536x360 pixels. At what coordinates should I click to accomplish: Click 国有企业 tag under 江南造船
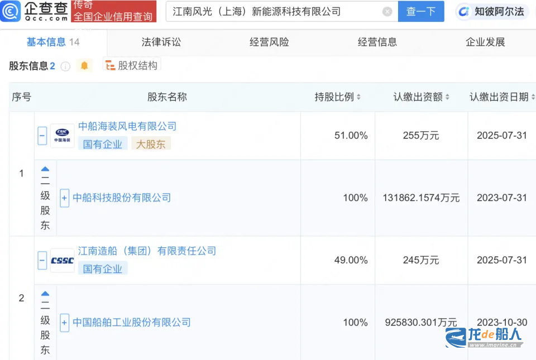(x=103, y=268)
